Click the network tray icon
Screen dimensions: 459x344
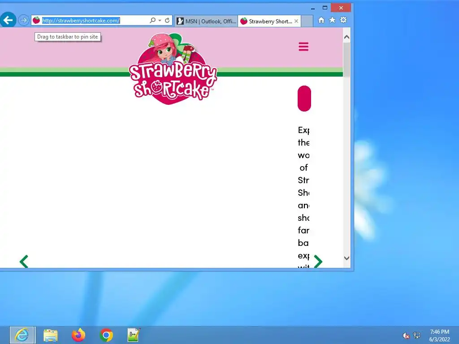[x=417, y=335]
